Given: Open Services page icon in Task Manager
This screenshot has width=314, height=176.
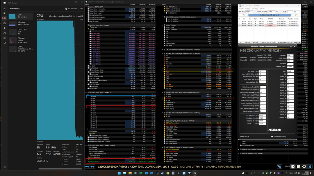Looking at the screenshot, I should tap(4, 43).
